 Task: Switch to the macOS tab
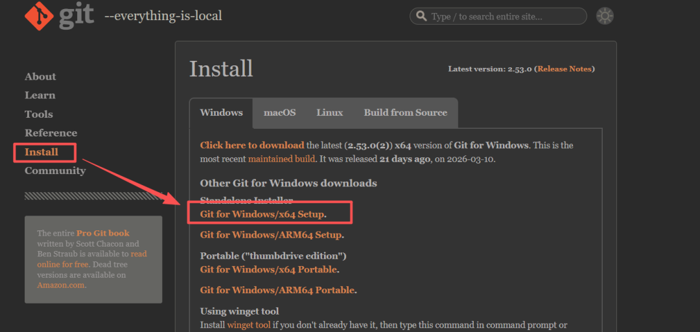coord(279,113)
